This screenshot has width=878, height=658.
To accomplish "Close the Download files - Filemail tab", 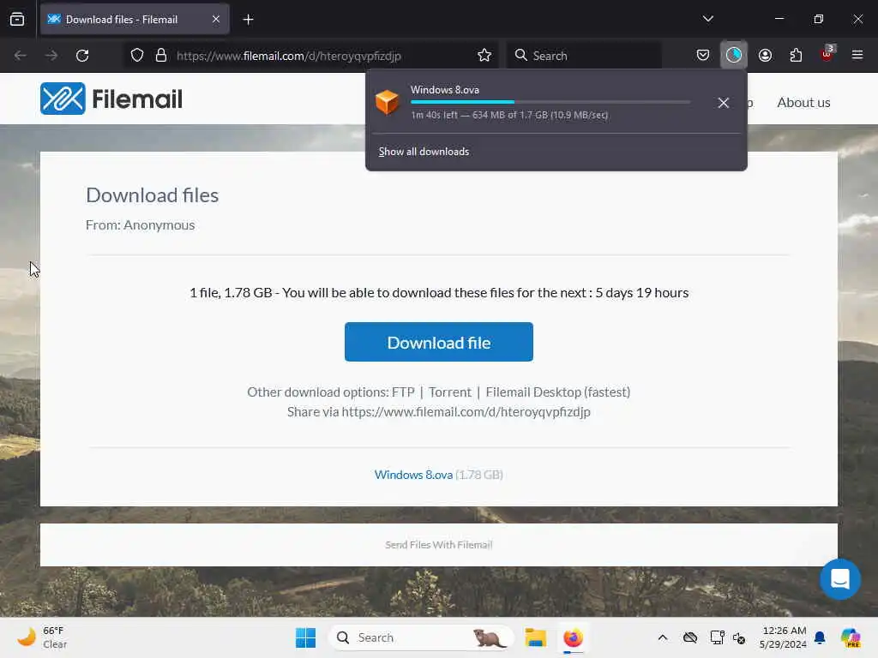I will (x=216, y=20).
